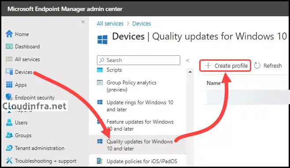This screenshot has height=168, width=290.
Task: Open Troubleshooting + support in the sidebar
Action: (x=45, y=161)
